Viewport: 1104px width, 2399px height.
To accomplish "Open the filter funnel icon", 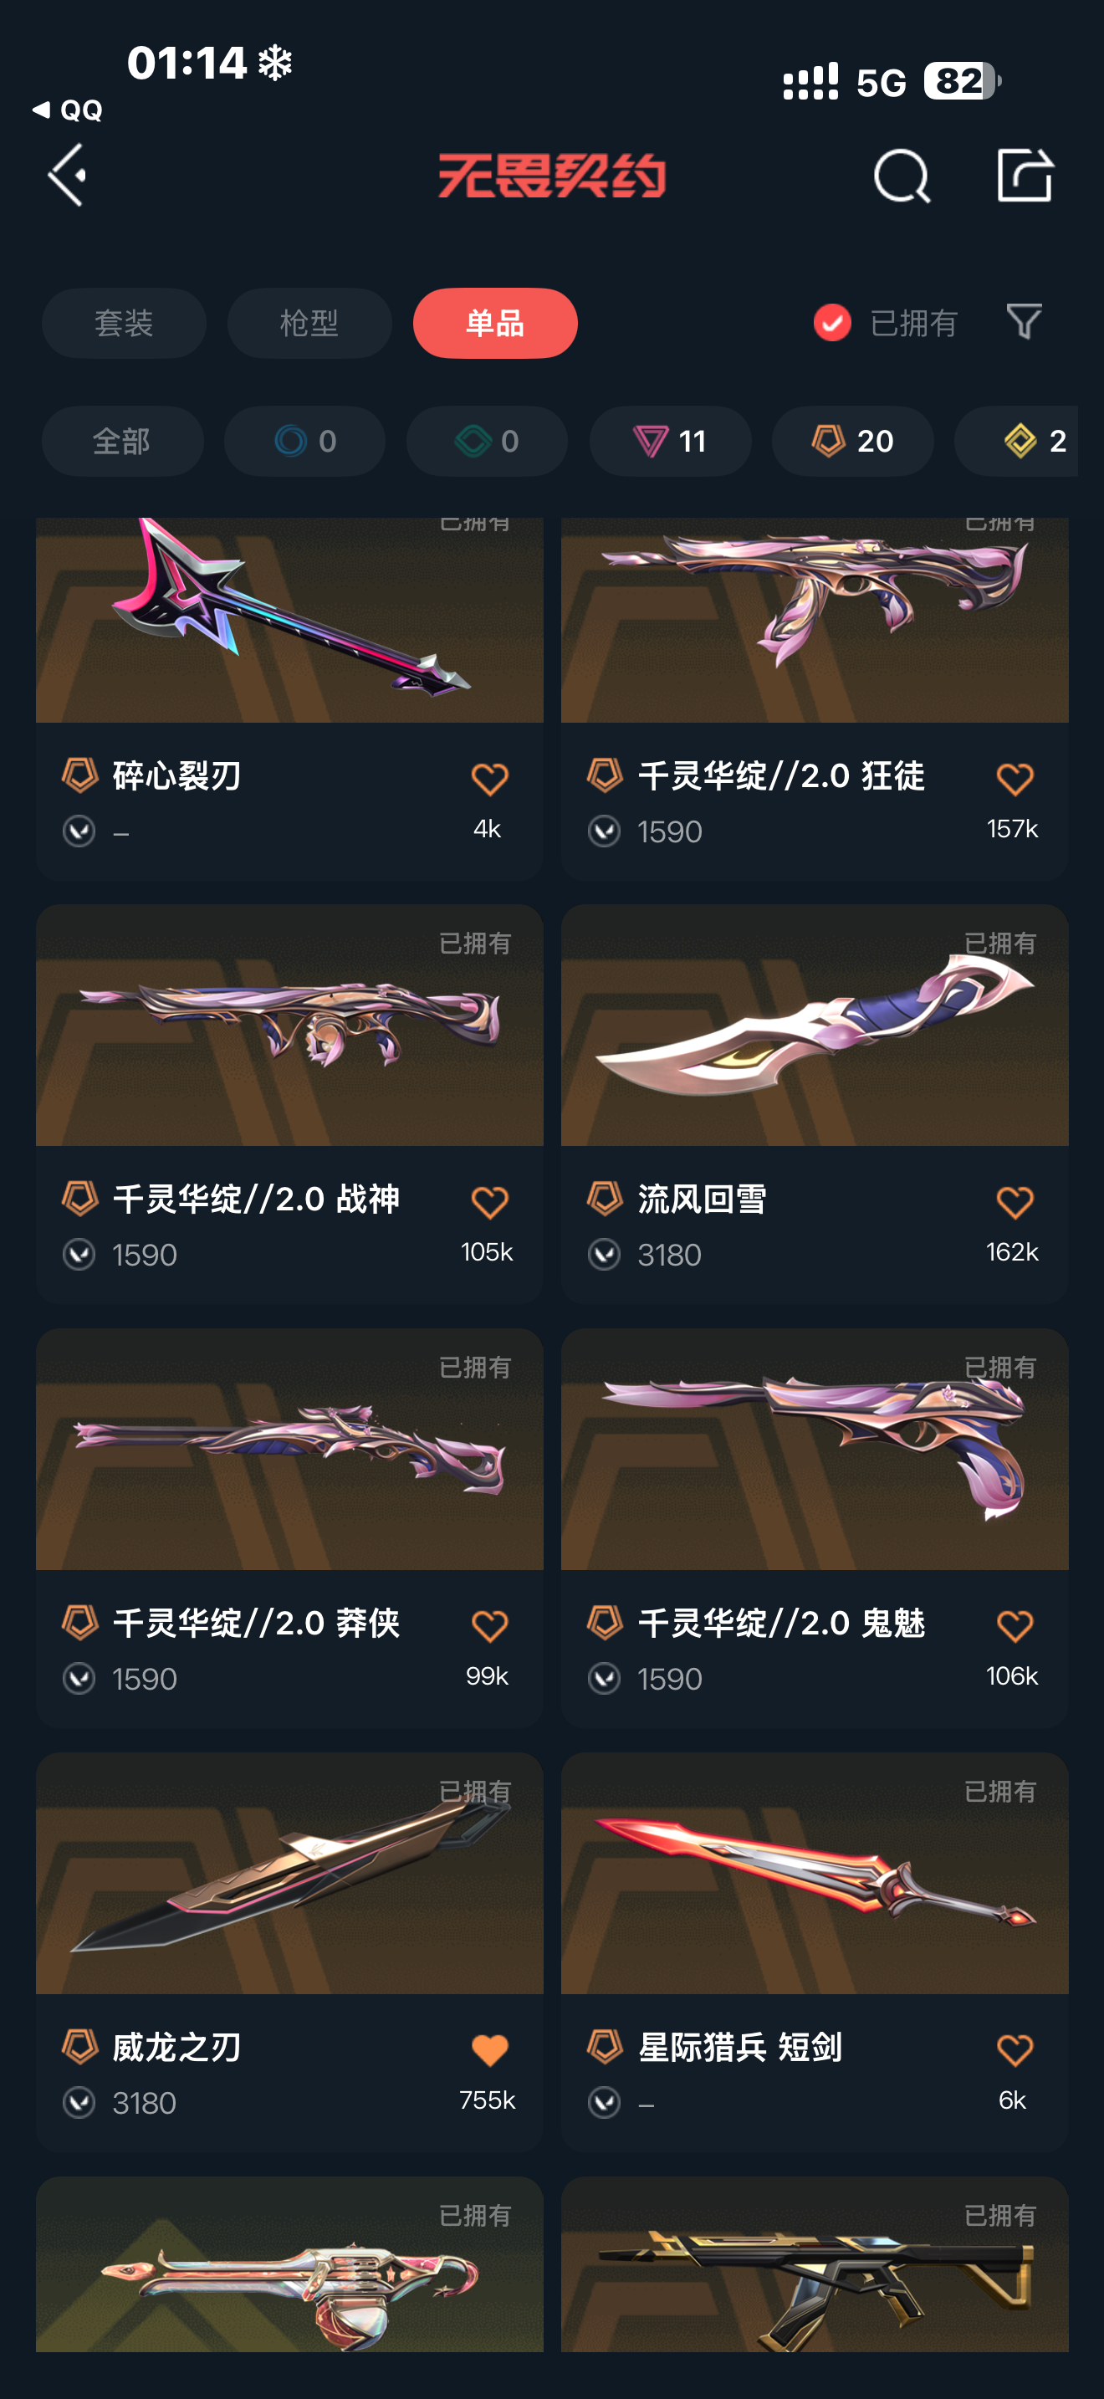I will pos(1024,322).
